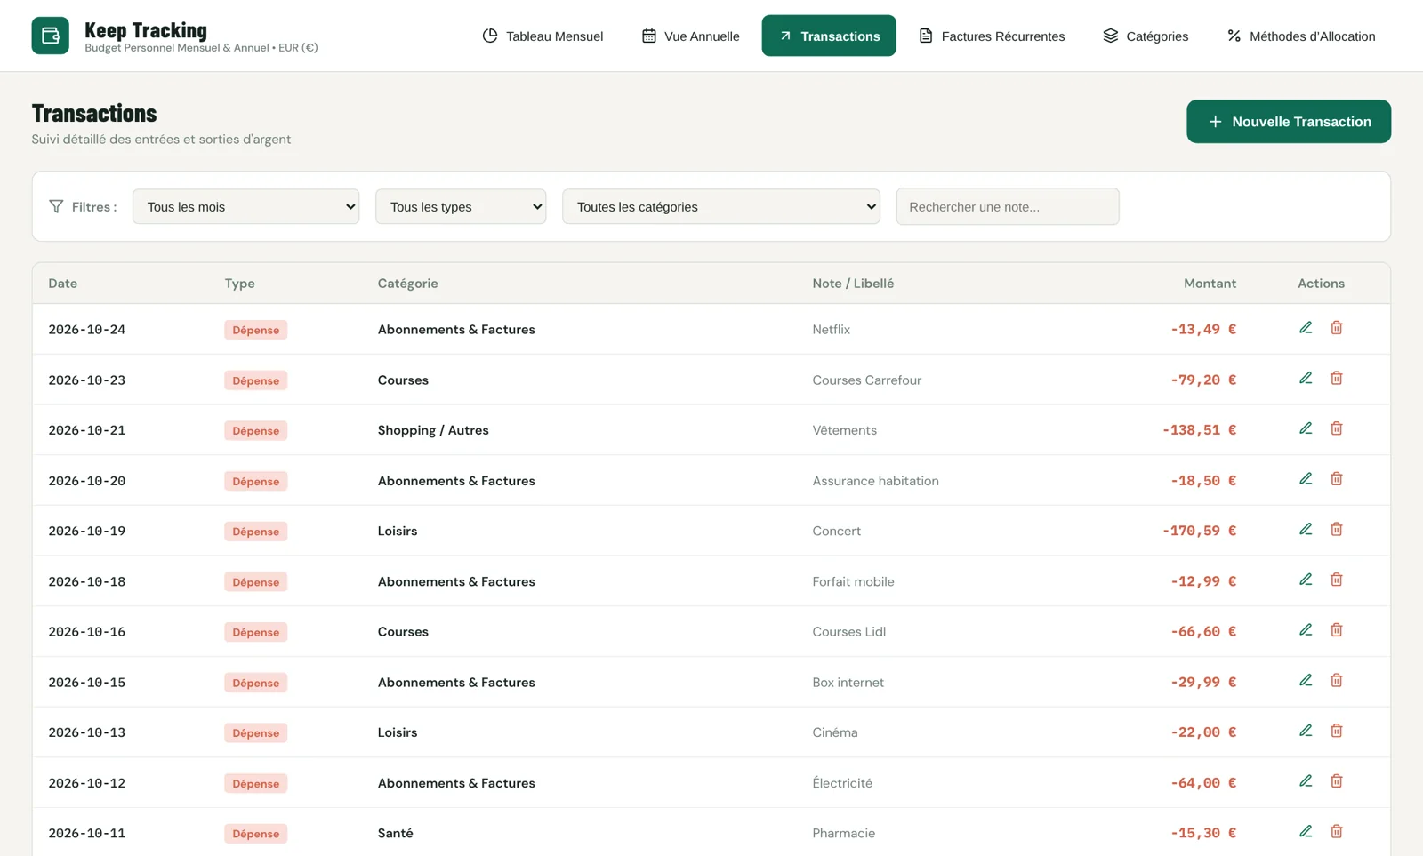The image size is (1423, 856).
Task: Edit the Pharmacie transaction
Action: pyautogui.click(x=1306, y=832)
